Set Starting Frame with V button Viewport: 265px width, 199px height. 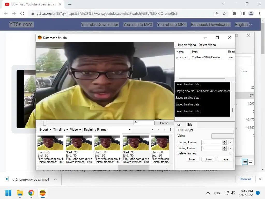pyautogui.click(x=230, y=142)
